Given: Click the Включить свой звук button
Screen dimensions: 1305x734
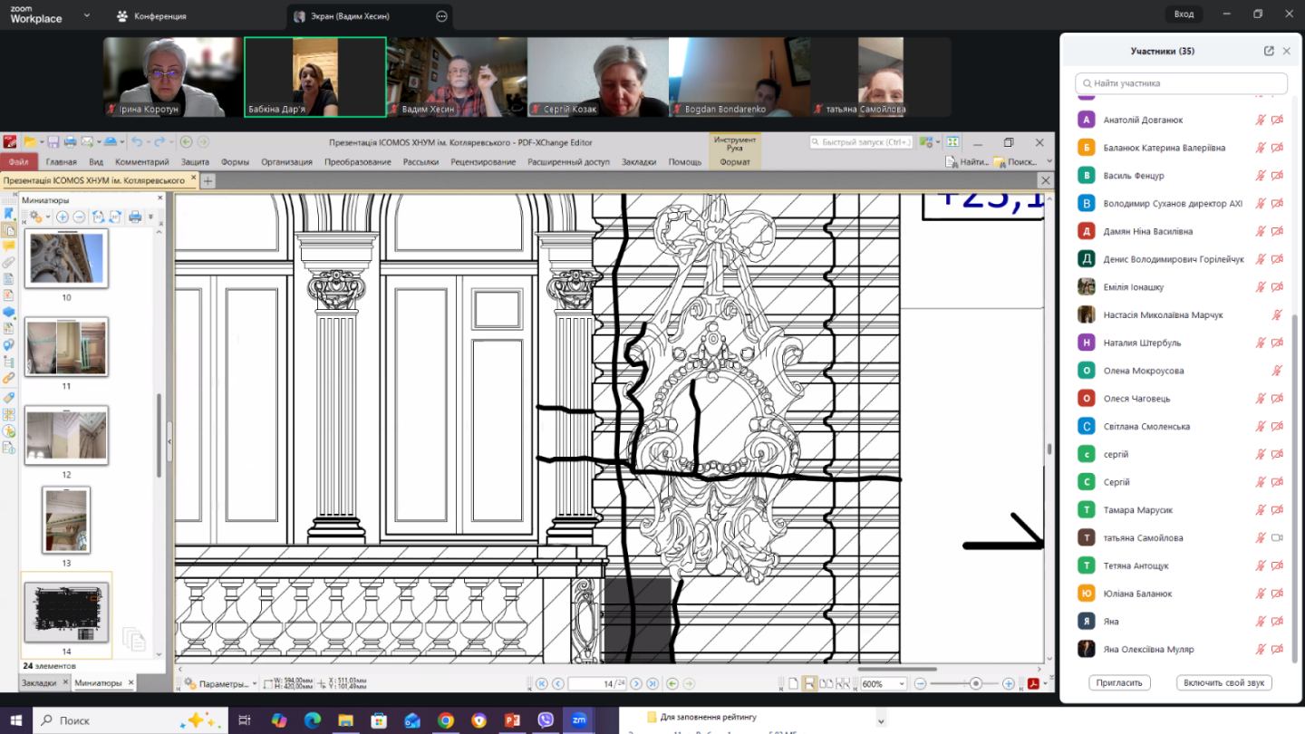Looking at the screenshot, I should point(1223,682).
